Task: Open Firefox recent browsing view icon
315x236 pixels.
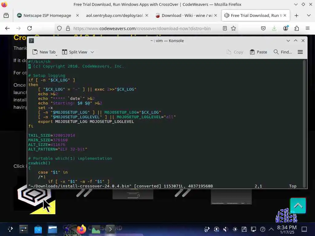Action: 6,15
